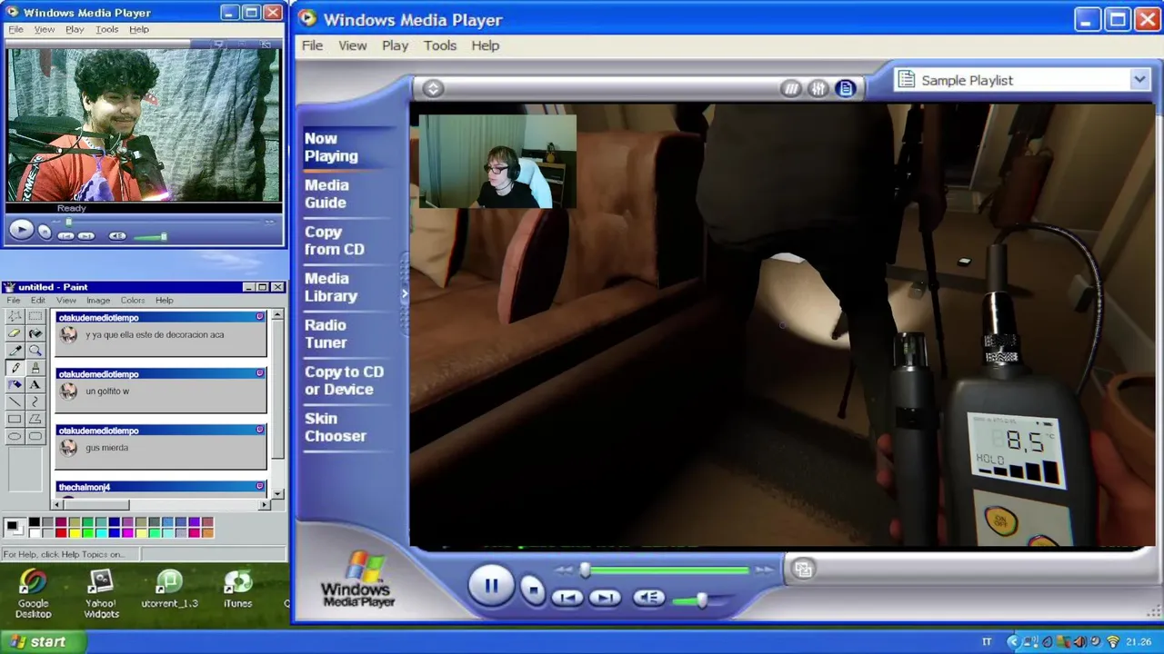Select Line tool in Paint
This screenshot has width=1164, height=654.
tap(15, 402)
